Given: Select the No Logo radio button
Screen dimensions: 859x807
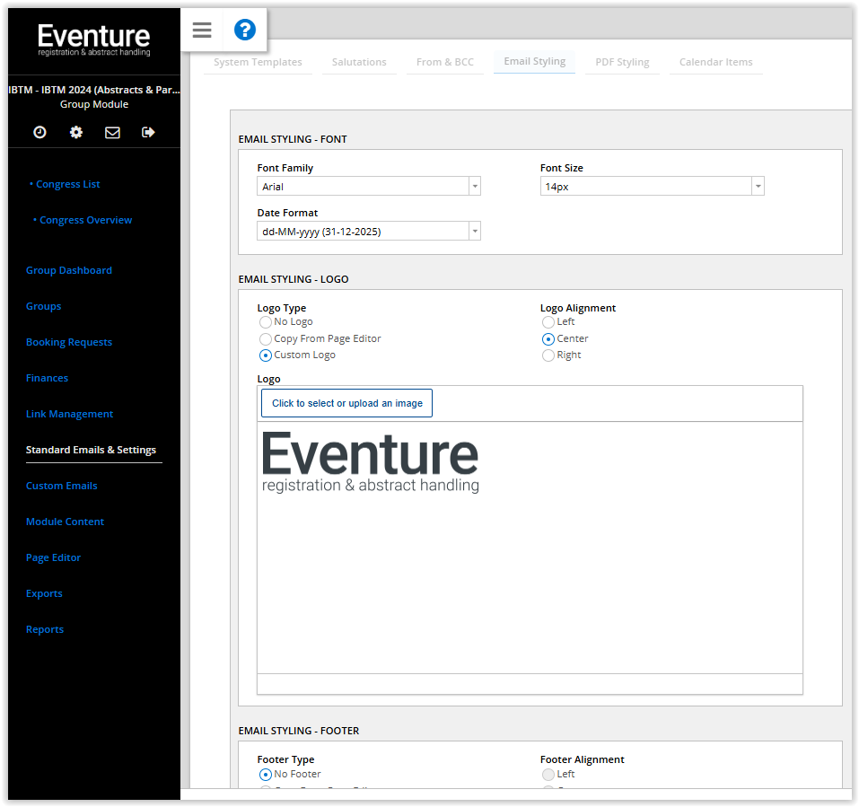Looking at the screenshot, I should [265, 322].
